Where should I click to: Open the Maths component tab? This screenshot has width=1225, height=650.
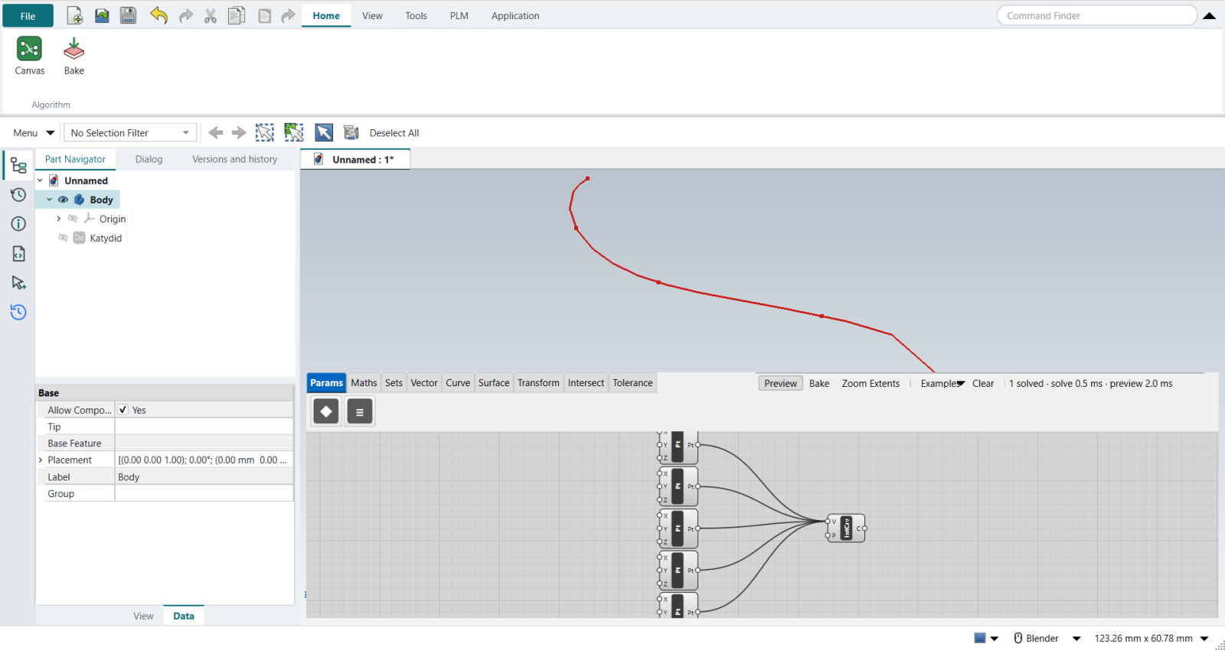tap(364, 383)
